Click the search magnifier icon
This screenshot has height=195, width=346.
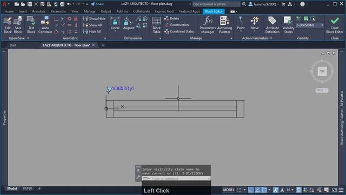pyautogui.click(x=244, y=4)
